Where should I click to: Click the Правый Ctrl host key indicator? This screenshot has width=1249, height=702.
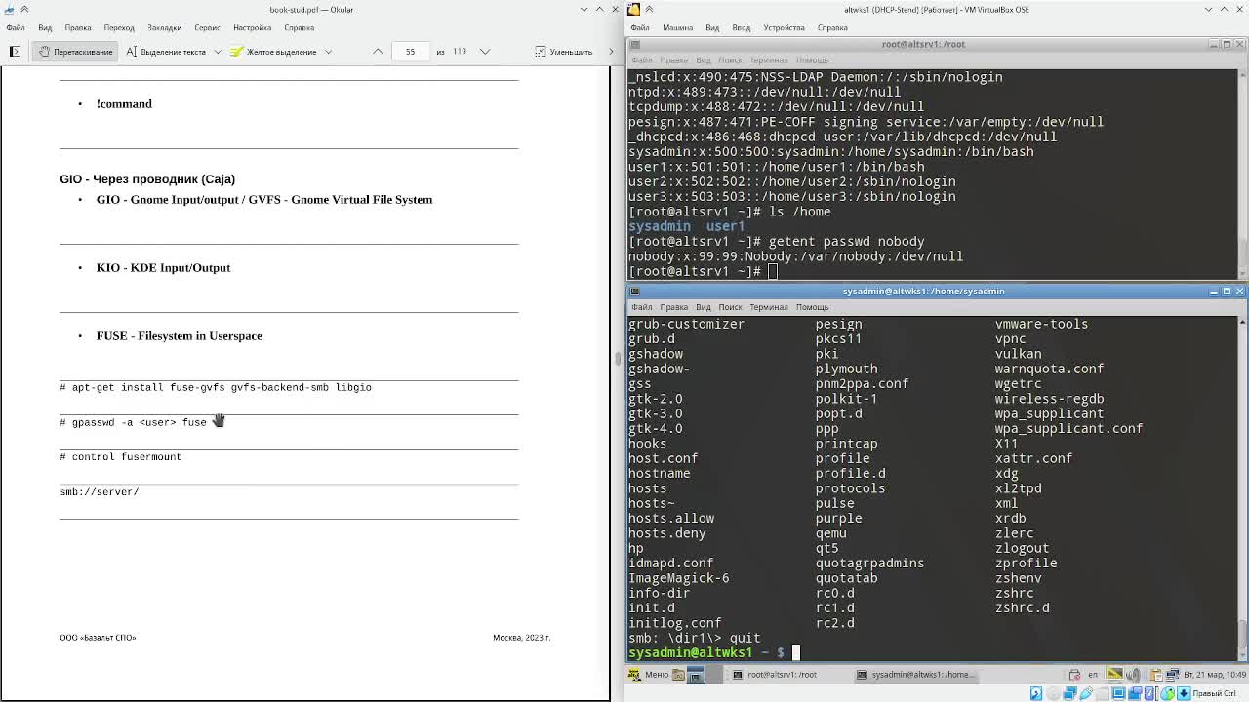1215,693
